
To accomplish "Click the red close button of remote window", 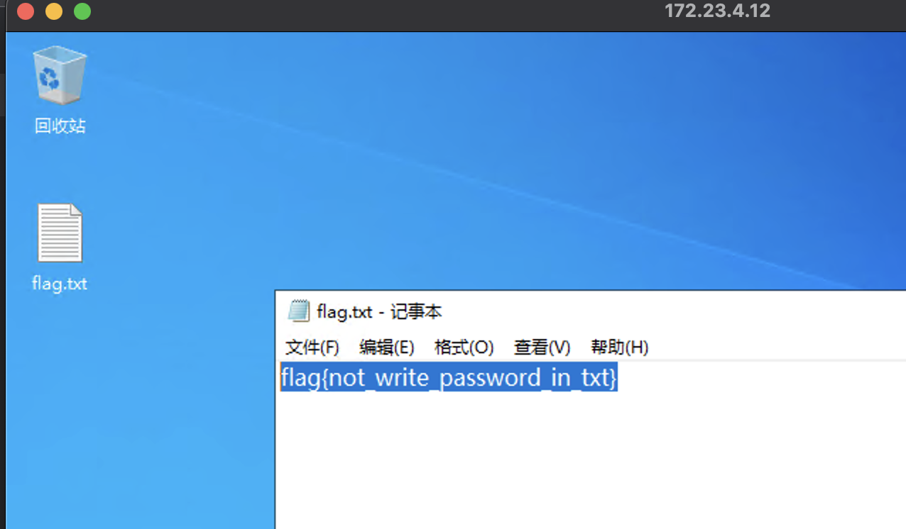I will 26,11.
